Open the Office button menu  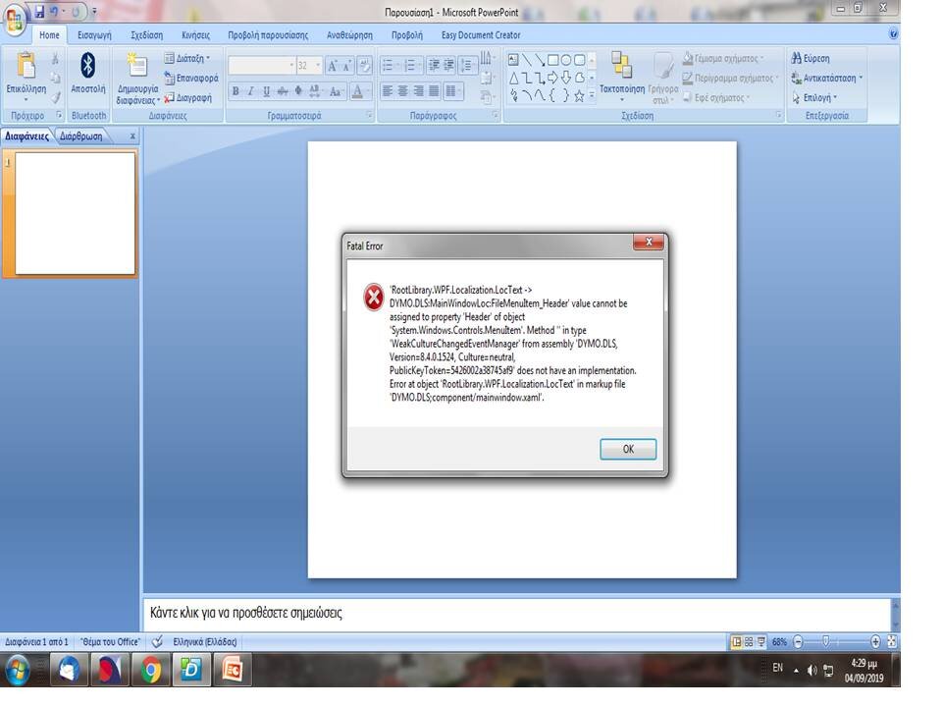[x=15, y=19]
